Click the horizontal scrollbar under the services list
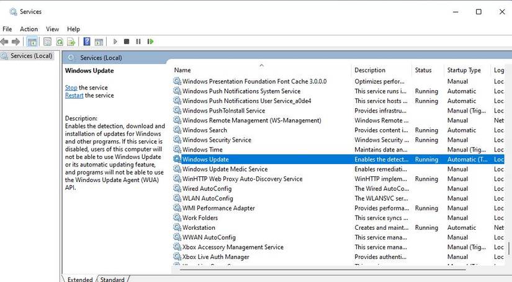The height and width of the screenshot is (282, 512). tap(323, 270)
